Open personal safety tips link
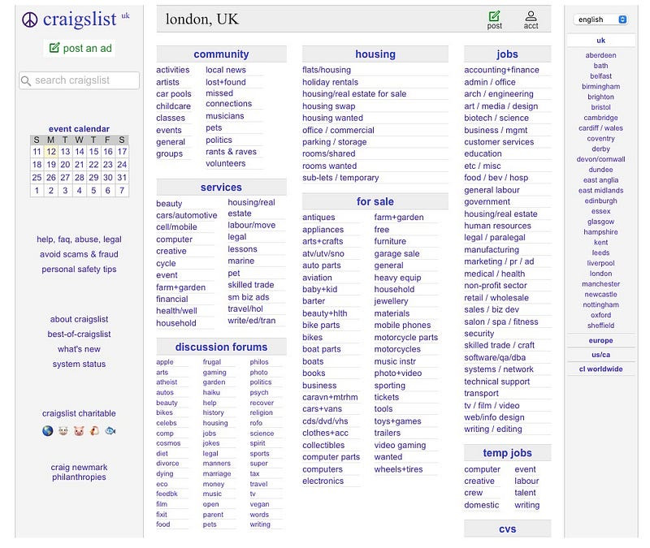The width and height of the screenshot is (650, 548). pyautogui.click(x=79, y=269)
